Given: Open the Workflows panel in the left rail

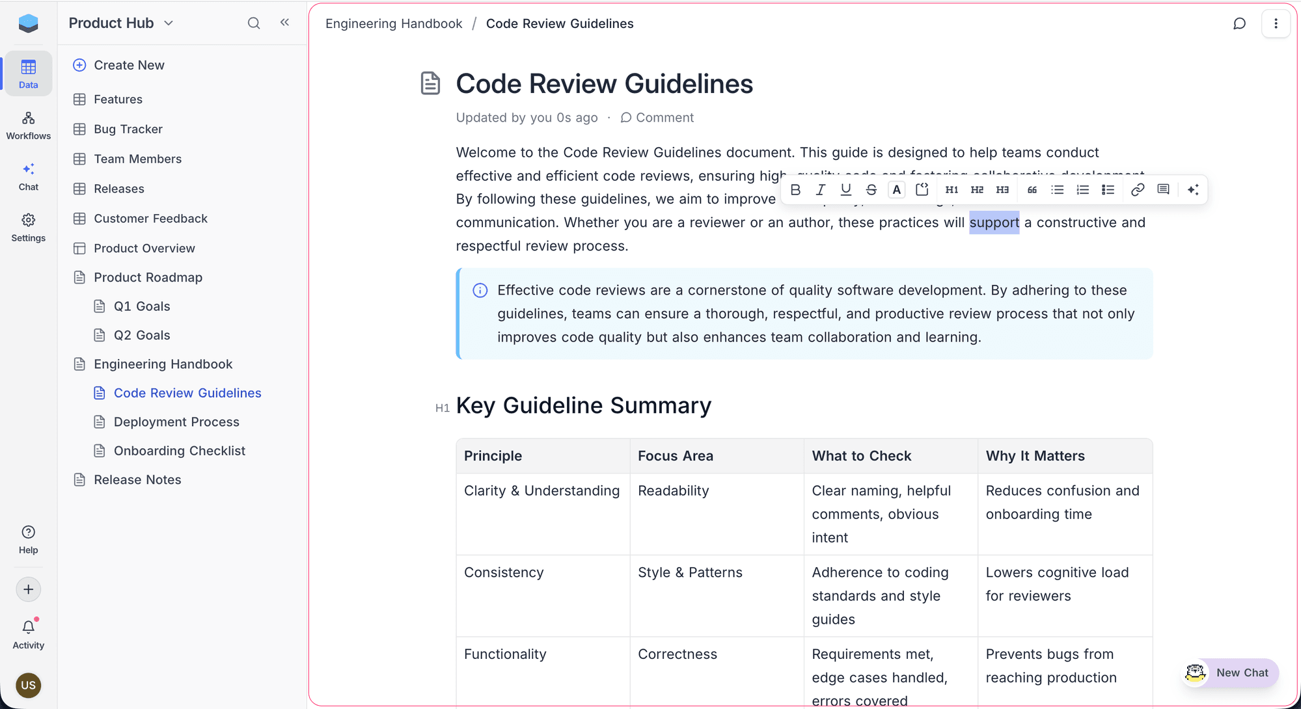Looking at the screenshot, I should (x=28, y=124).
